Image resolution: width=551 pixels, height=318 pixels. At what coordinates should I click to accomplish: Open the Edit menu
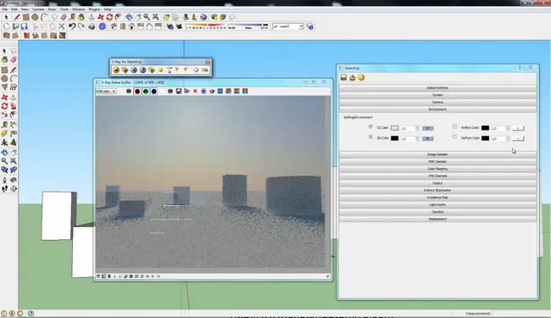14,9
